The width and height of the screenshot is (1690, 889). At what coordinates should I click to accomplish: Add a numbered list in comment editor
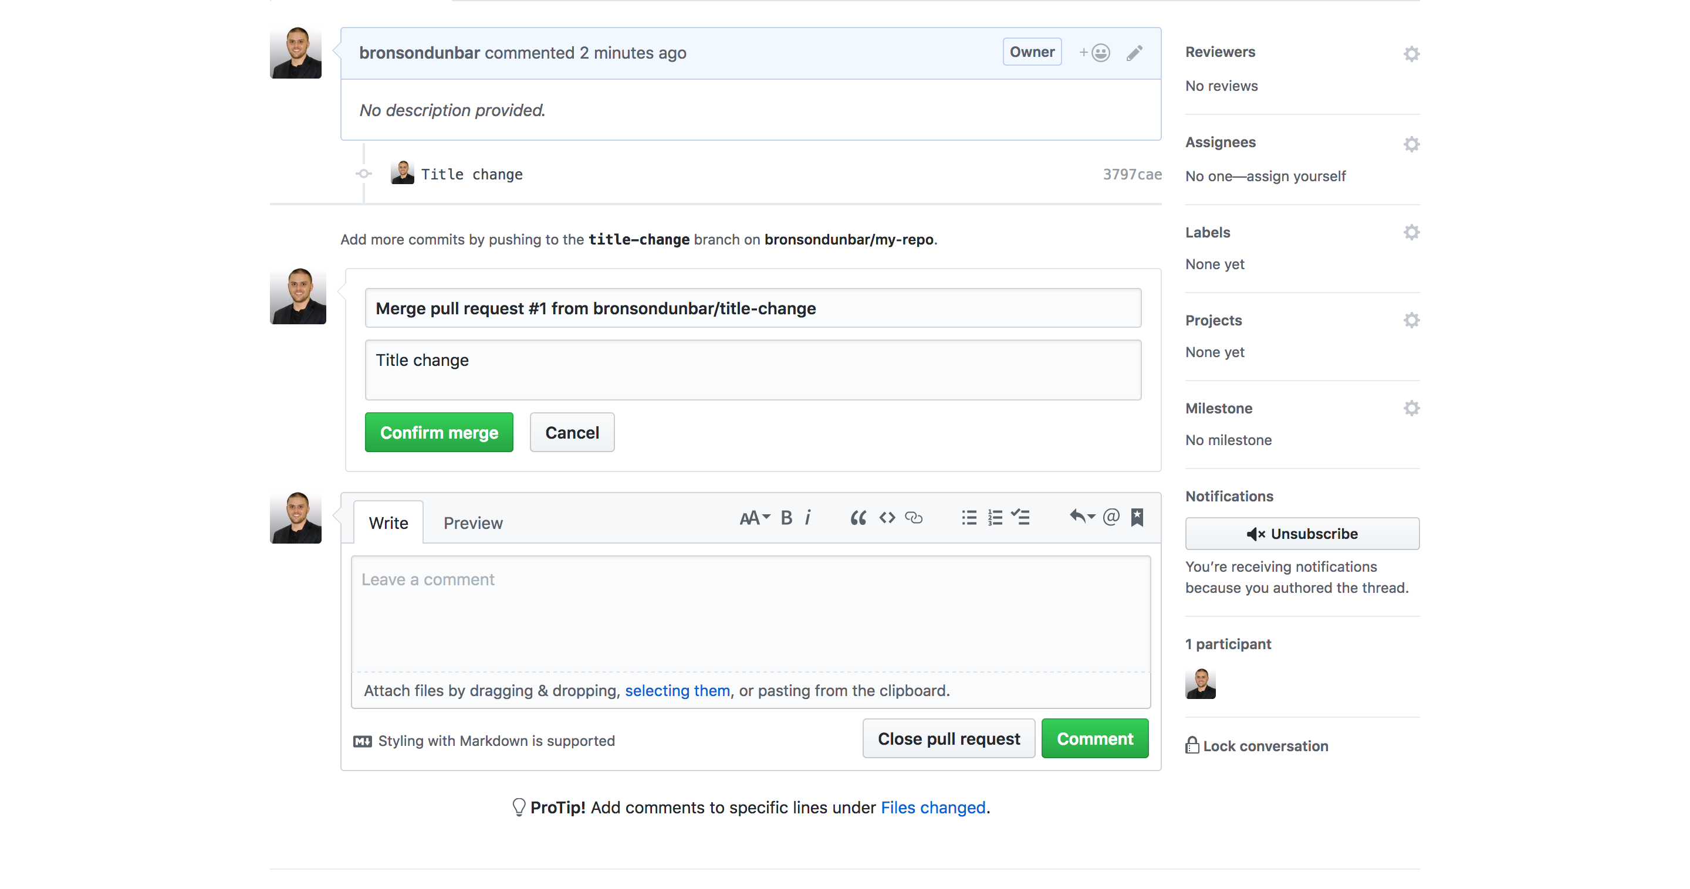[x=995, y=518]
